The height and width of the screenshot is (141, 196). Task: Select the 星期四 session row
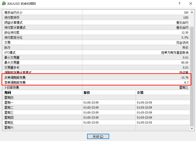click(x=96, y=117)
